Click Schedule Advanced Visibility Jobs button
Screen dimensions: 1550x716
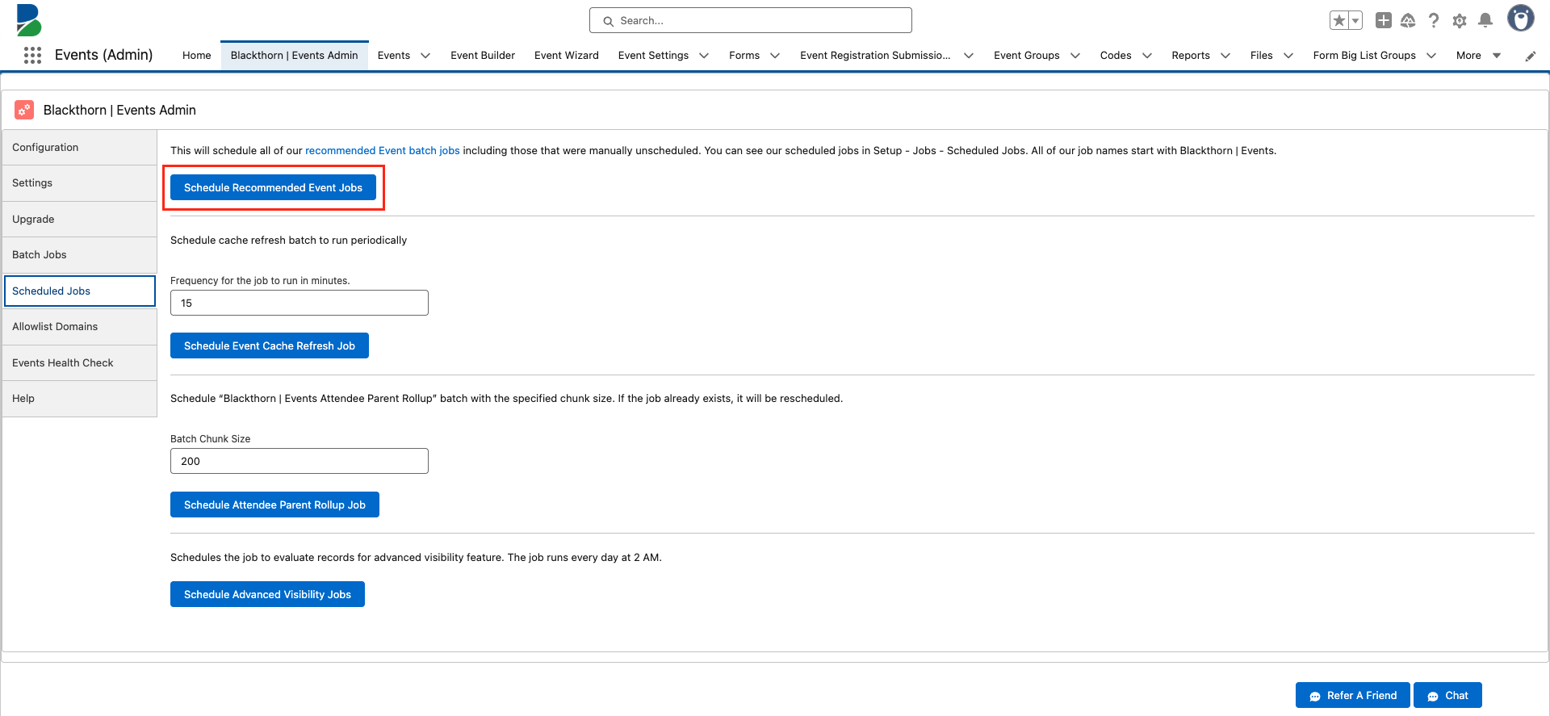click(x=267, y=594)
